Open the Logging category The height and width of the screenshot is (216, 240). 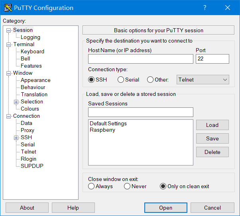click(x=30, y=37)
